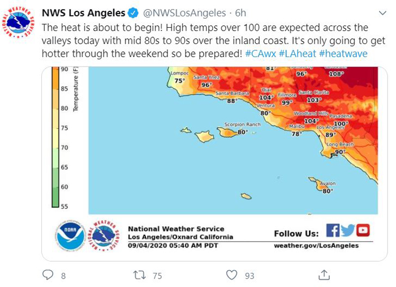Click the blue verified badge
Screen dimensions: 396x287
(133, 13)
